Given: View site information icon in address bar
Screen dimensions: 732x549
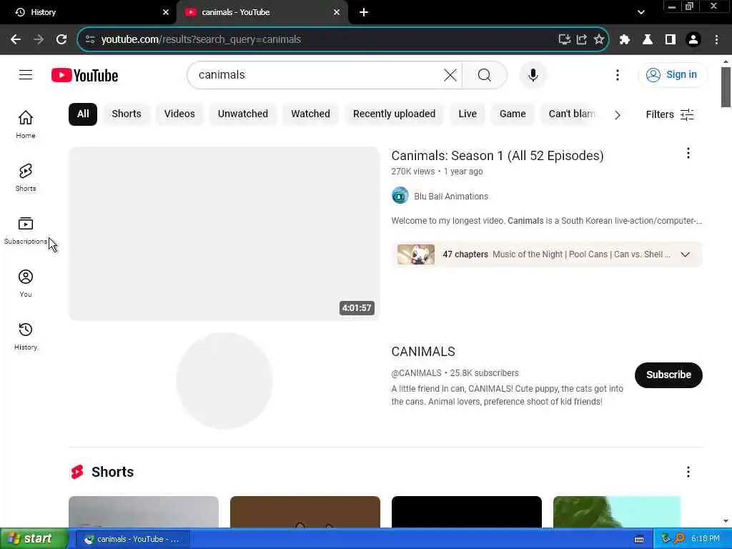Looking at the screenshot, I should tap(90, 39).
